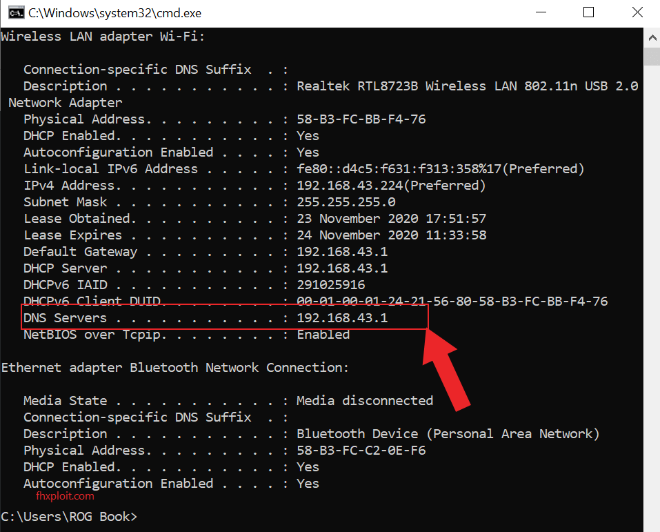Screen dimensions: 660x532
Task: Click Lease Expires value 24 November 2020
Action: click(x=392, y=235)
